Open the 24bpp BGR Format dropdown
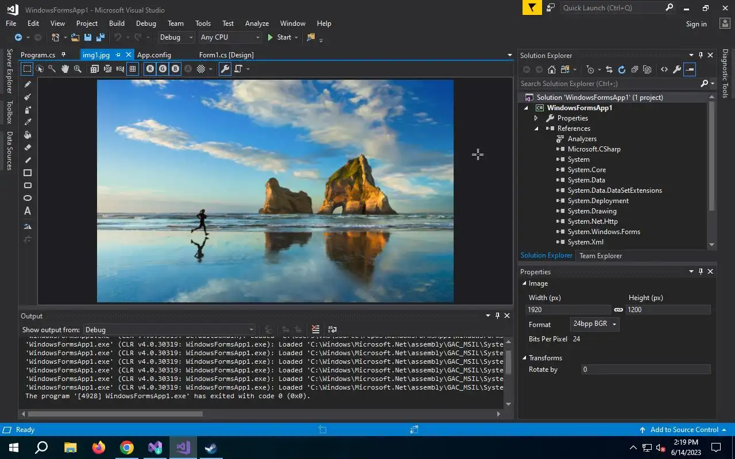Screen dimensions: 735x459 [594, 324]
